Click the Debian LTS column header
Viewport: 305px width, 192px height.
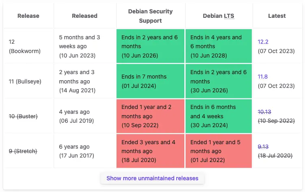point(218,16)
